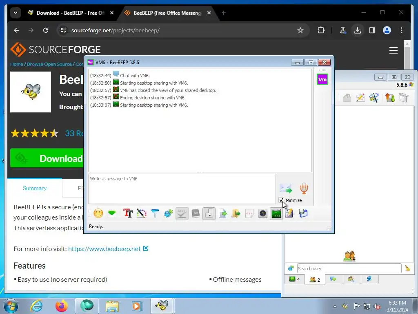Image resolution: width=418 pixels, height=314 pixels.
Task: Open the Chrome downloads icon
Action: pos(358,30)
